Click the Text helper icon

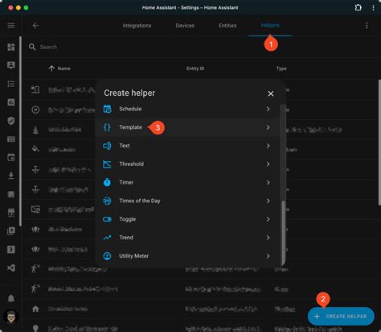(x=107, y=146)
